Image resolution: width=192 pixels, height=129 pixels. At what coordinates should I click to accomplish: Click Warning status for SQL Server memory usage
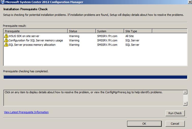pos(74,40)
